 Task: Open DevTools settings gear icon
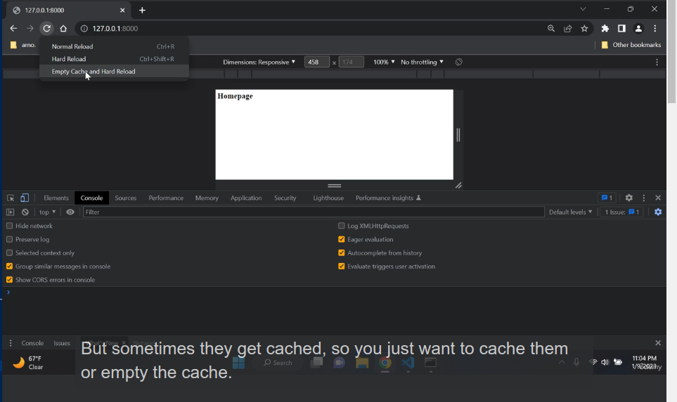point(629,198)
